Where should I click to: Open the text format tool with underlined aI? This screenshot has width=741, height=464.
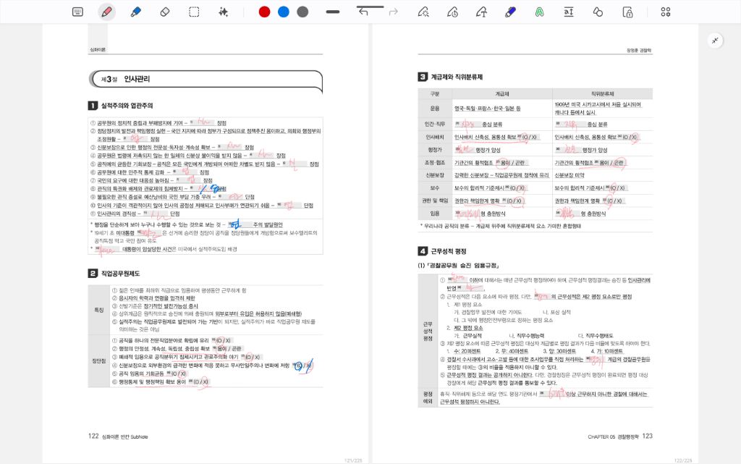(x=569, y=12)
